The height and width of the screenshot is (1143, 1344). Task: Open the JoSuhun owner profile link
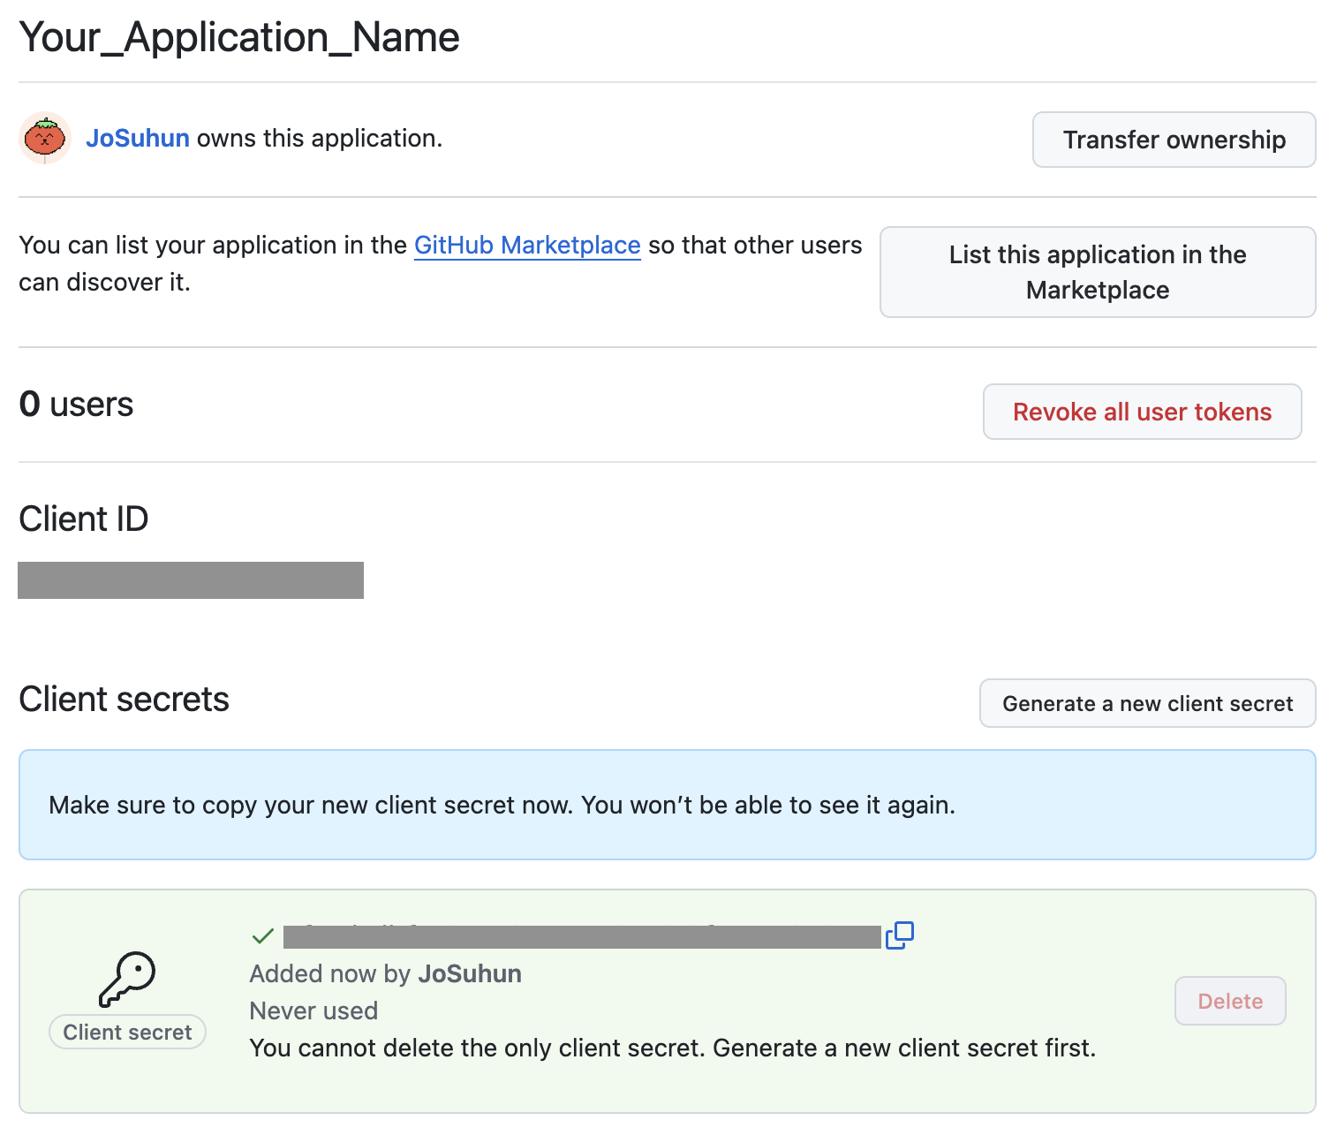138,138
